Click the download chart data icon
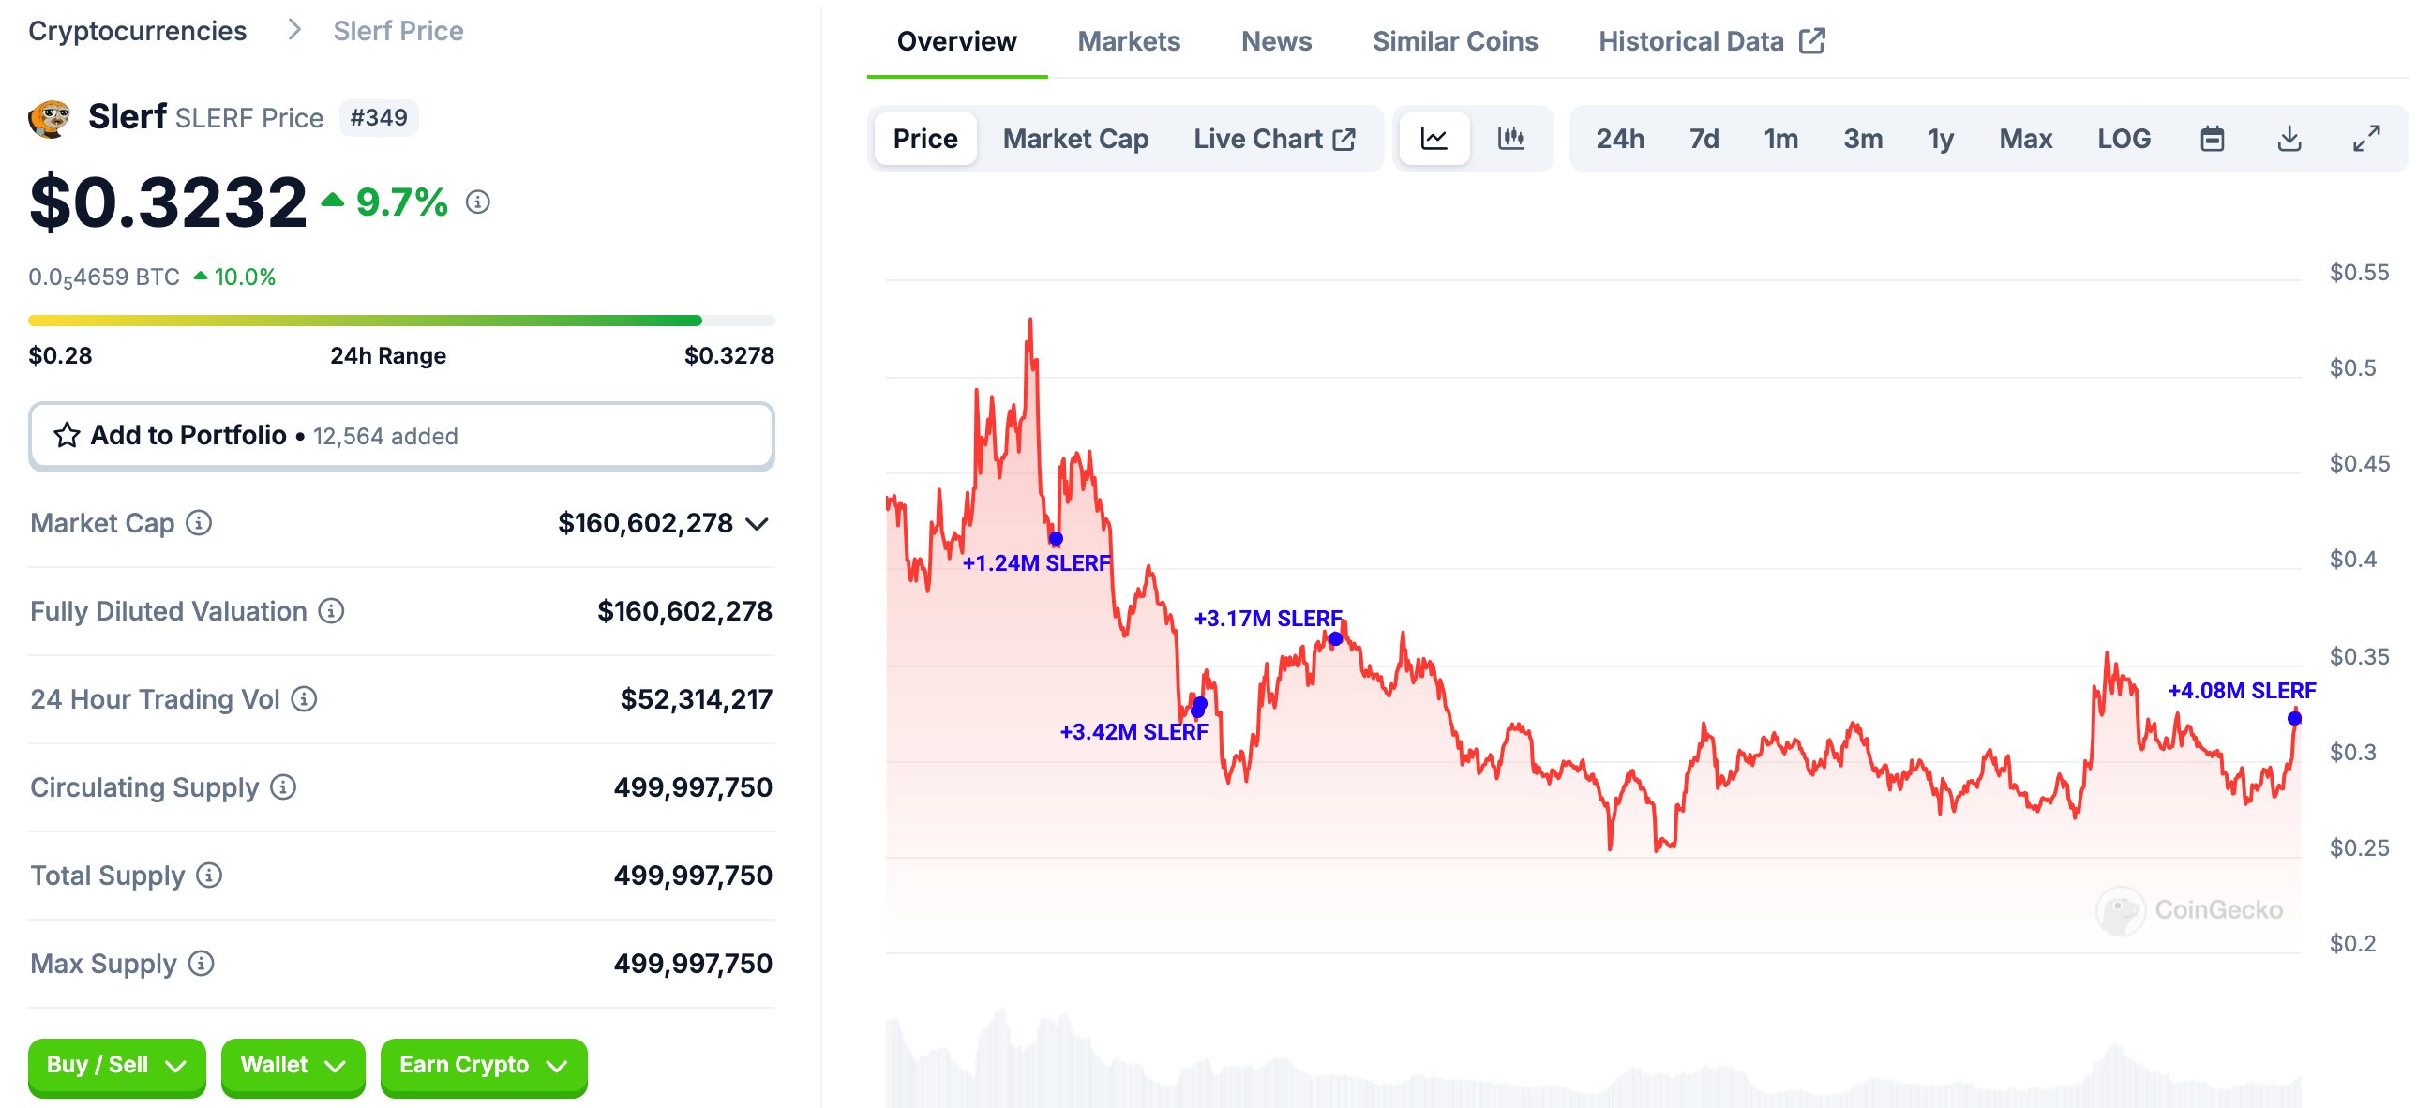The height and width of the screenshot is (1108, 2417). (2289, 139)
